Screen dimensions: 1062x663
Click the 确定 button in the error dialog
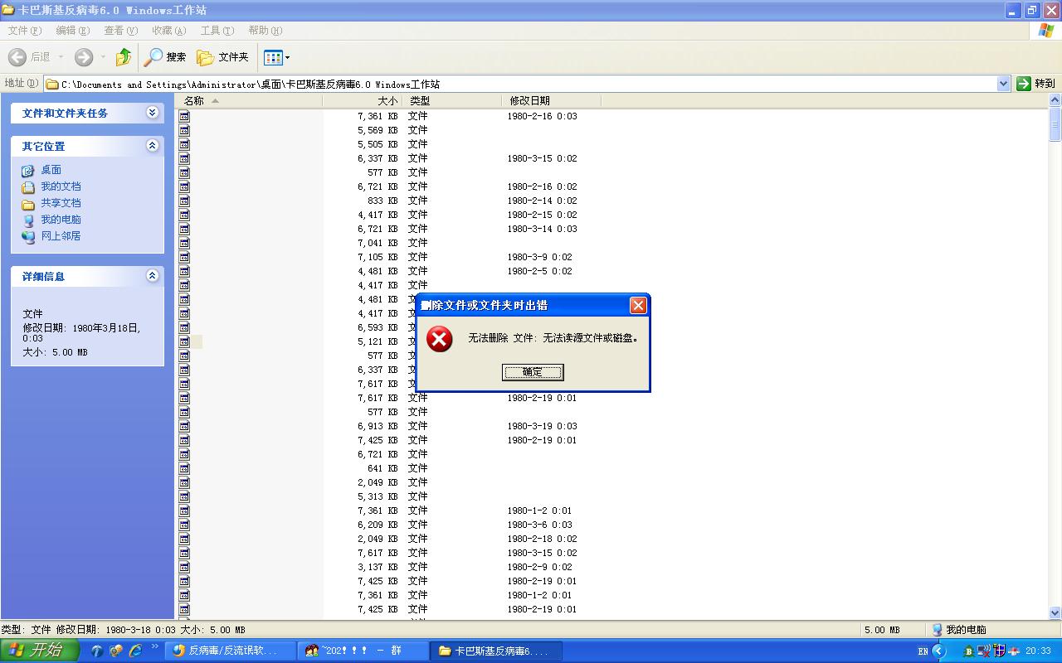pos(533,372)
